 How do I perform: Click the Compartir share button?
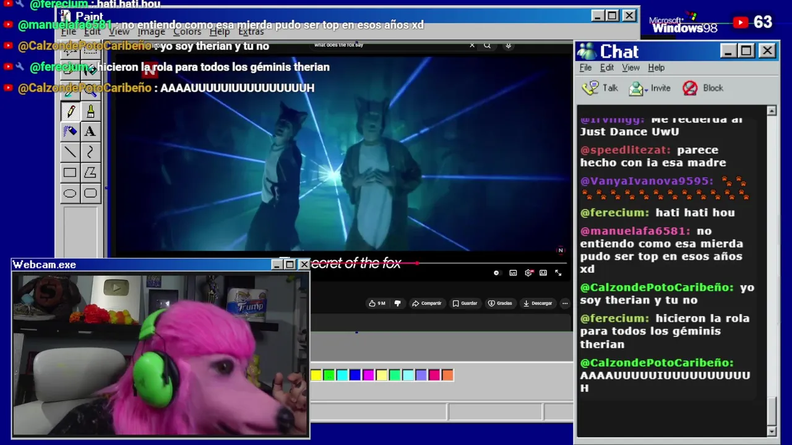click(x=427, y=303)
